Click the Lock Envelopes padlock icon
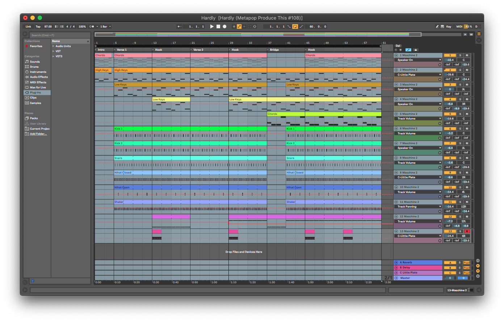Screen dimensions: 504x322 416,50
